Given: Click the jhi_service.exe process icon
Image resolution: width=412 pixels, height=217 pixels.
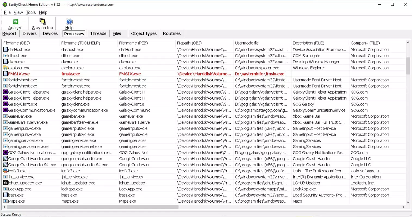Looking at the screenshot, I should pos(5,177).
